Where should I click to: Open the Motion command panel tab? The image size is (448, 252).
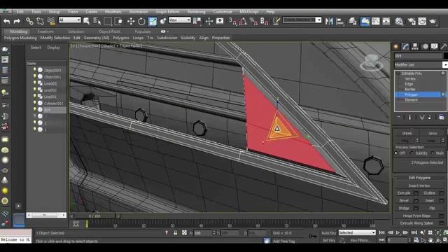coord(425,47)
